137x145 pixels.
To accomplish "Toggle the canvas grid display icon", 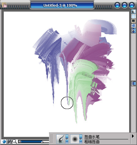I will point(134,16).
